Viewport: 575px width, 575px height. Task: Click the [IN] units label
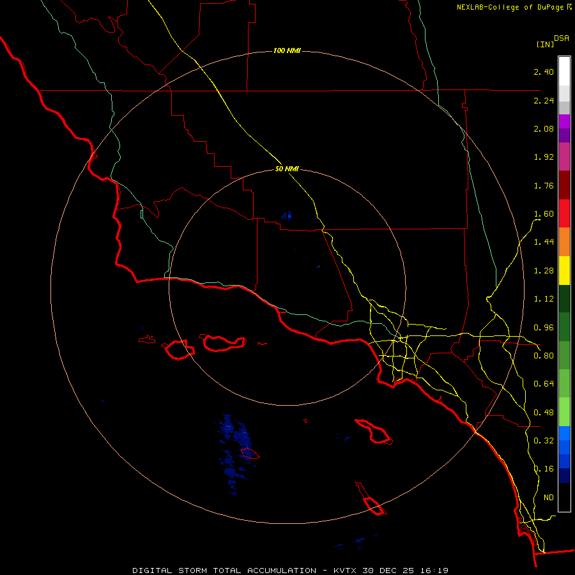click(x=545, y=44)
